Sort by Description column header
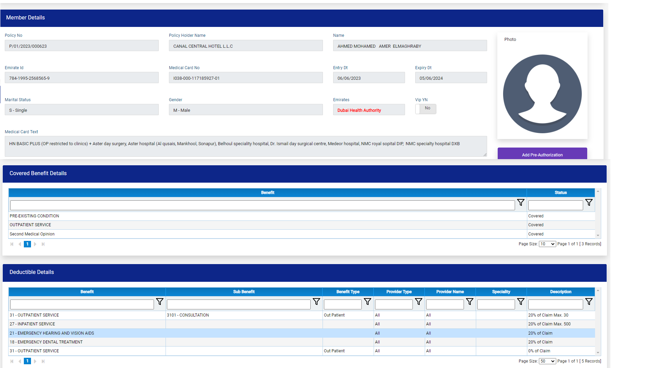The height and width of the screenshot is (368, 654). 560,292
